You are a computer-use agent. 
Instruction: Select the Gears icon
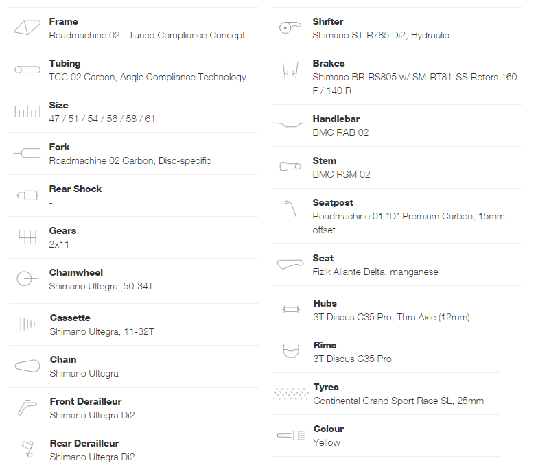[x=27, y=237]
